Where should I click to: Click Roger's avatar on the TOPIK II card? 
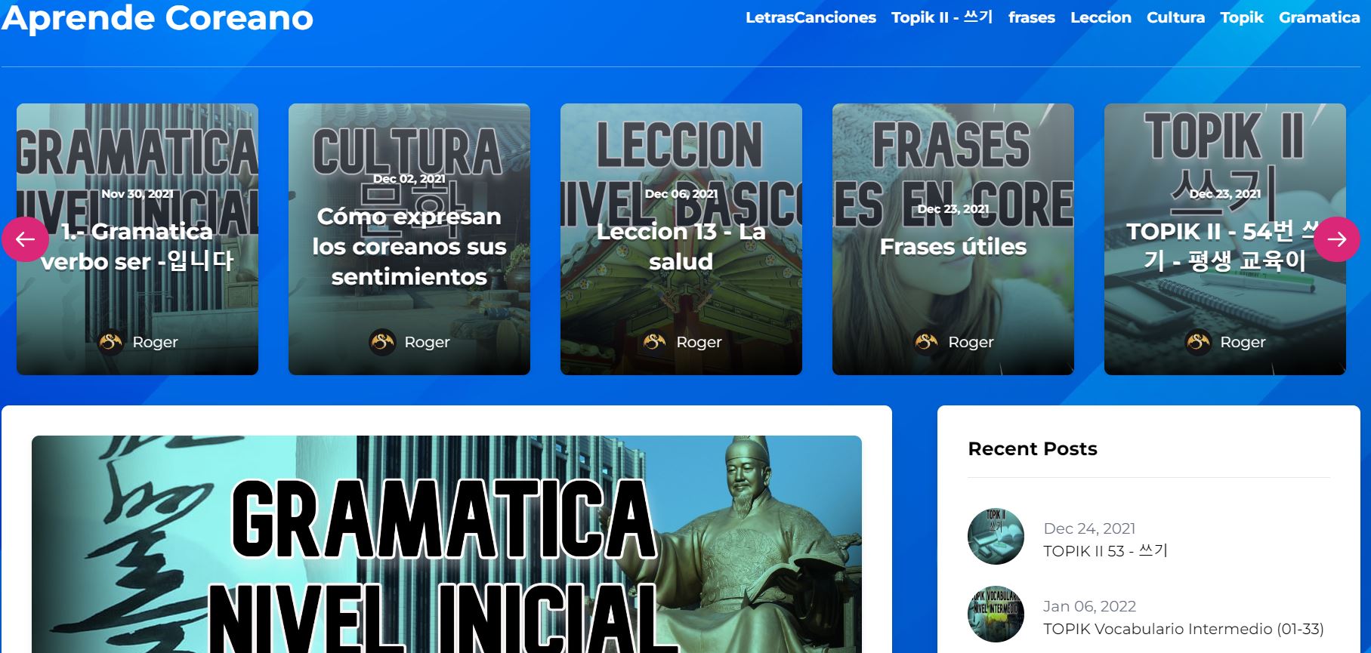coord(1199,342)
